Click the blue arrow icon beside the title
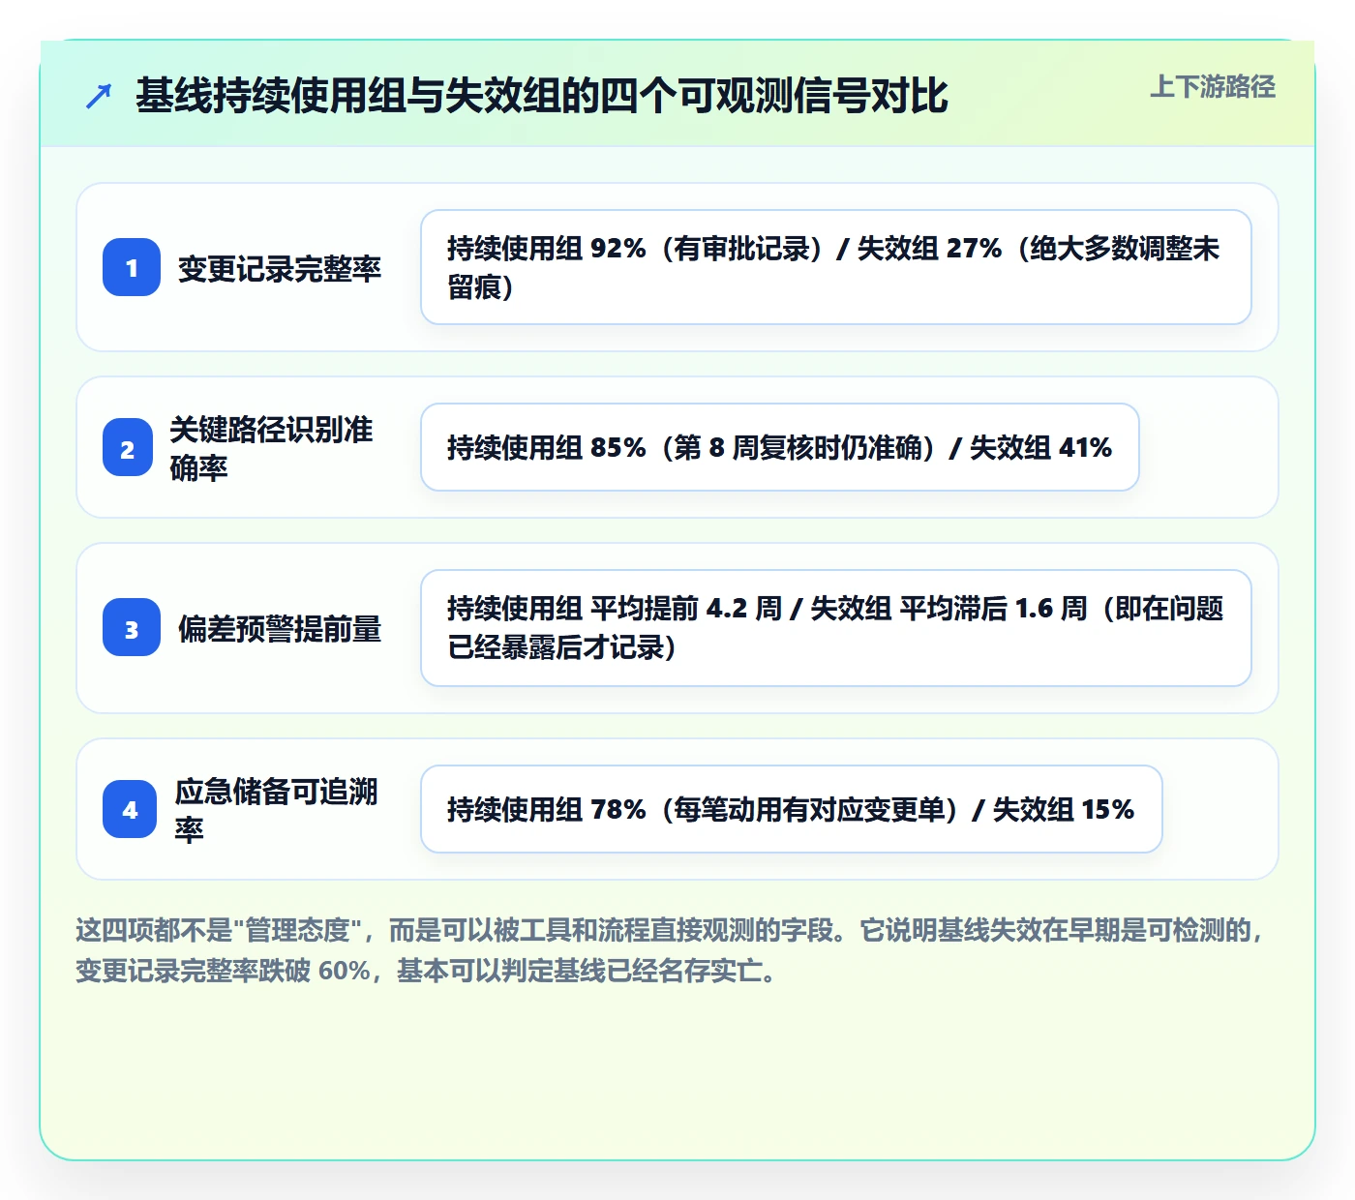The width and height of the screenshot is (1355, 1200). [x=99, y=96]
